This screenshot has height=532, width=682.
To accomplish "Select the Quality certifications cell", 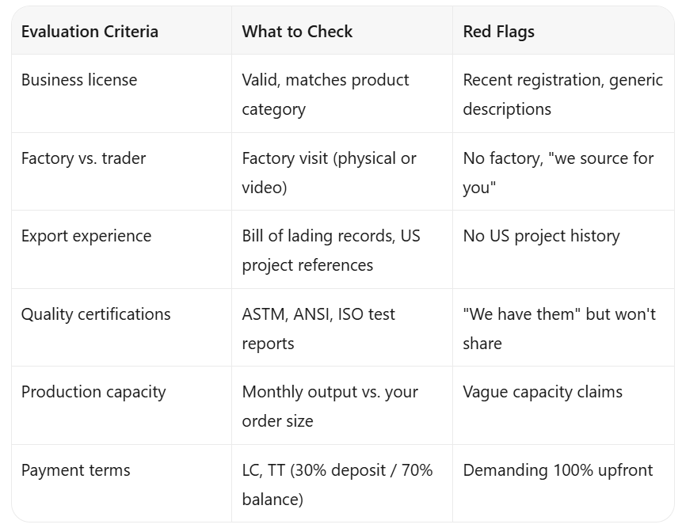I will point(121,327).
